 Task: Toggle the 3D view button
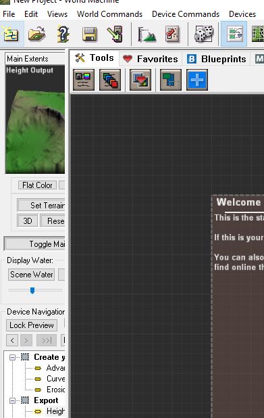click(x=28, y=220)
